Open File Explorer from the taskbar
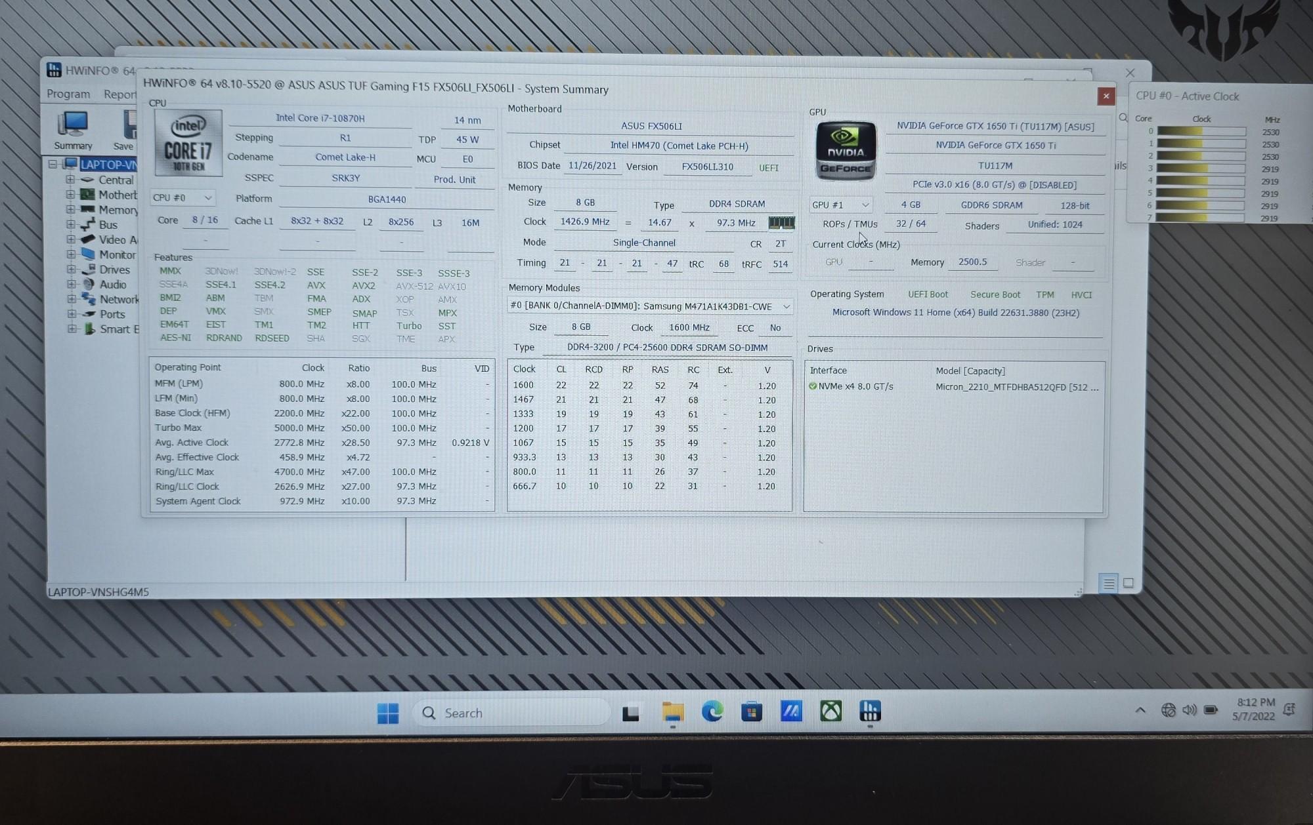Viewport: 1313px width, 825px height. 673,712
